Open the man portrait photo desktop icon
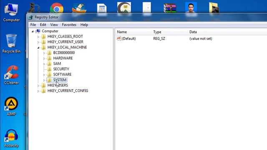This screenshot has height=150, width=267. pyautogui.click(x=191, y=7)
